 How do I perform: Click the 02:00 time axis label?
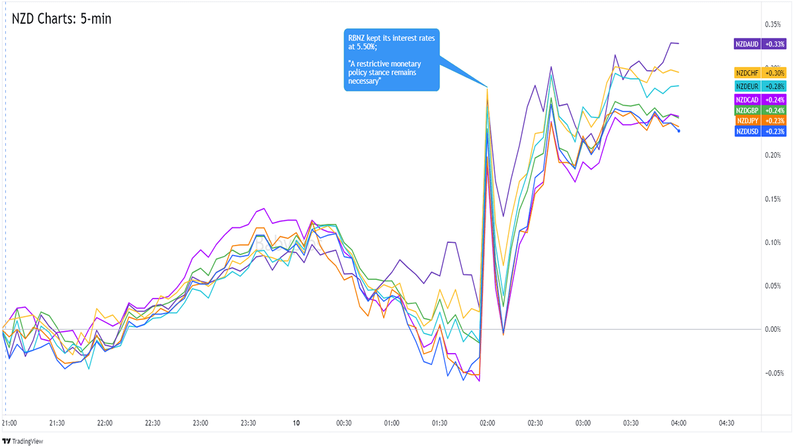click(x=488, y=423)
